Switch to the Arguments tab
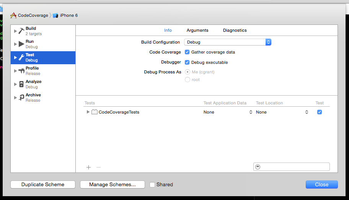The width and height of the screenshot is (349, 200). (197, 30)
